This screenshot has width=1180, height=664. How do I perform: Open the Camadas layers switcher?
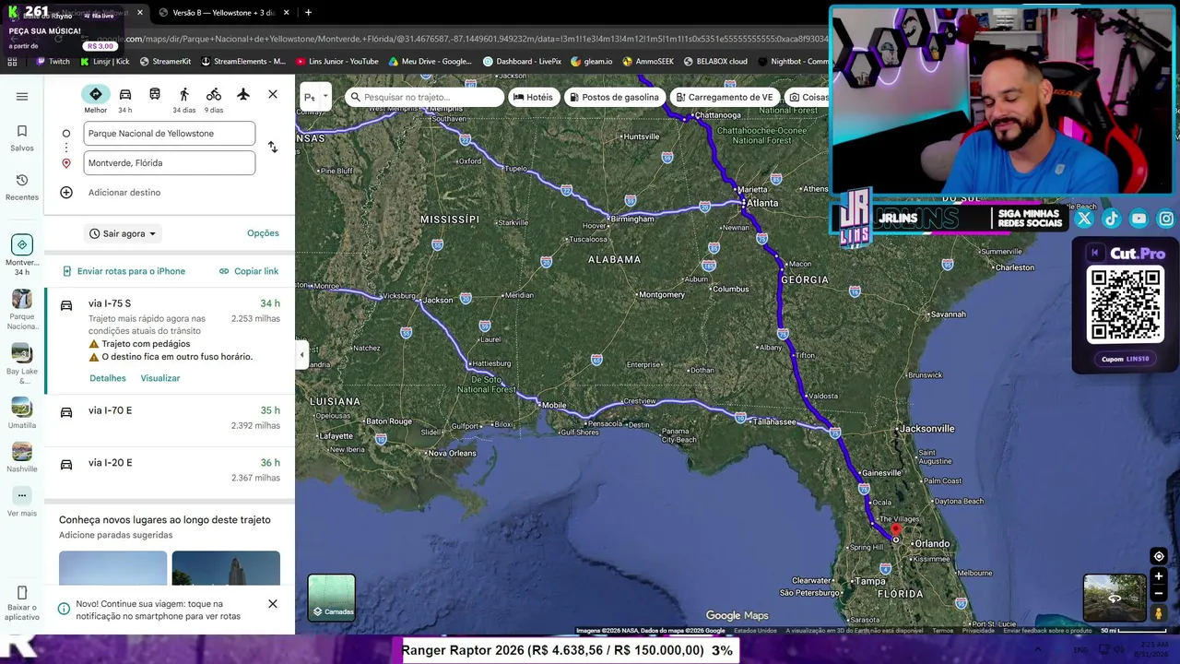click(332, 597)
